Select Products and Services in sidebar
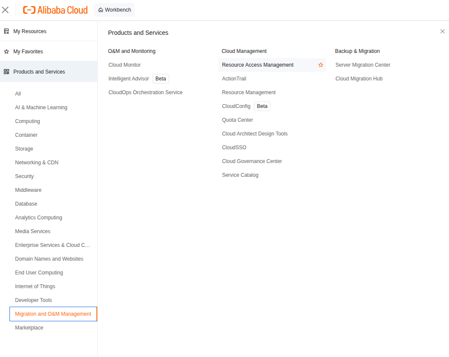 pos(49,71)
